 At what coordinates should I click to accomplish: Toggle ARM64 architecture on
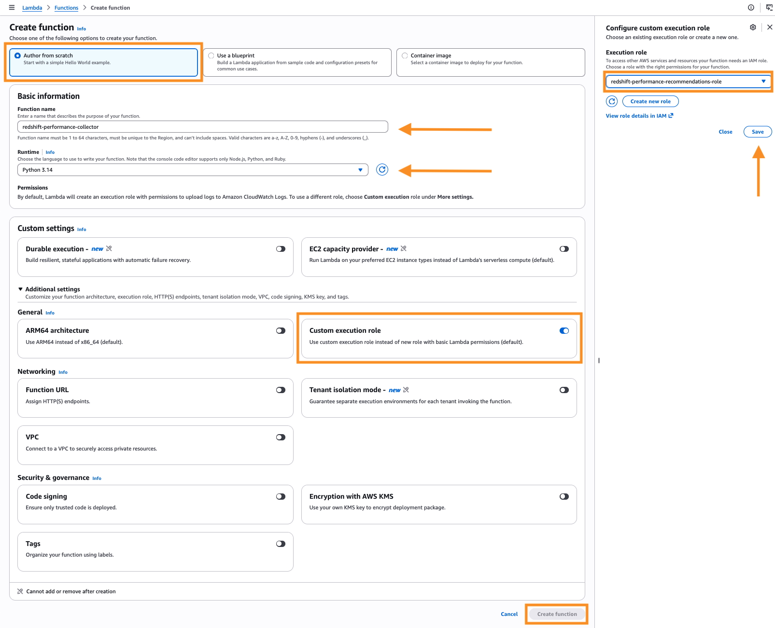point(281,331)
